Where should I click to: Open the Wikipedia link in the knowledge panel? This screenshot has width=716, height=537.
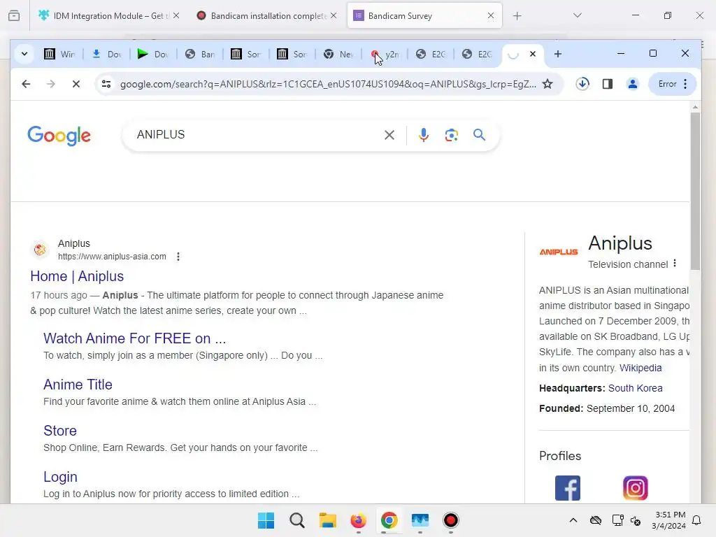click(640, 368)
